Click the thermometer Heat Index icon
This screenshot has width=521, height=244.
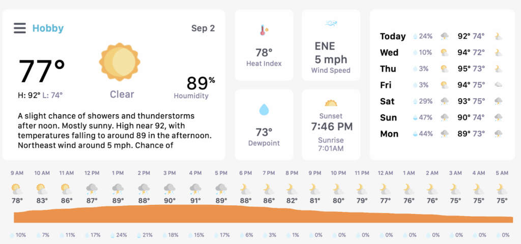pos(264,30)
